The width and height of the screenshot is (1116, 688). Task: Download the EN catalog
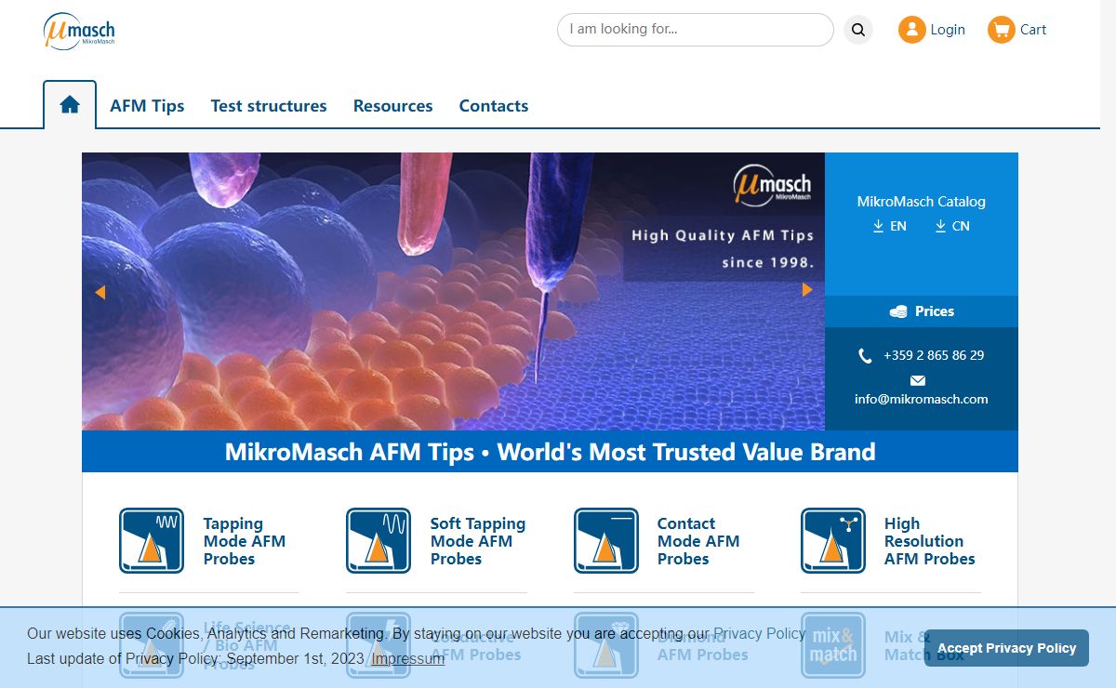point(889,226)
